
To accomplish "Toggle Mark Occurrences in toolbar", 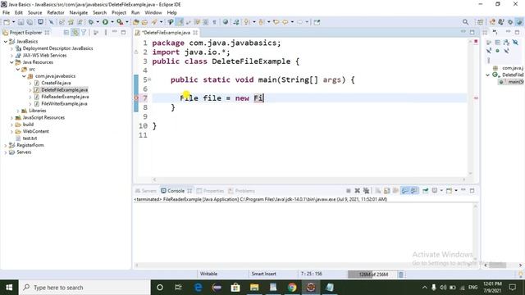I will point(180,22).
